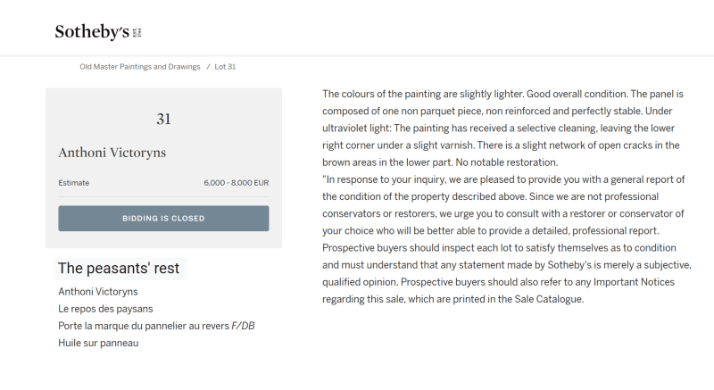Click lot number 31 heading
This screenshot has width=714, height=390.
point(163,120)
